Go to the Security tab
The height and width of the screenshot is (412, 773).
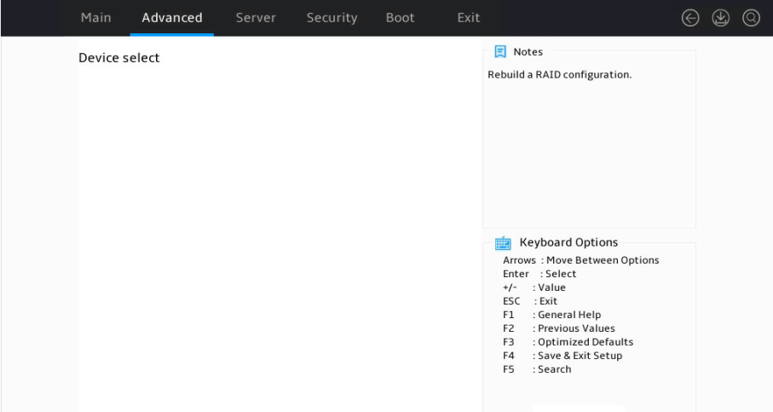[x=332, y=18]
